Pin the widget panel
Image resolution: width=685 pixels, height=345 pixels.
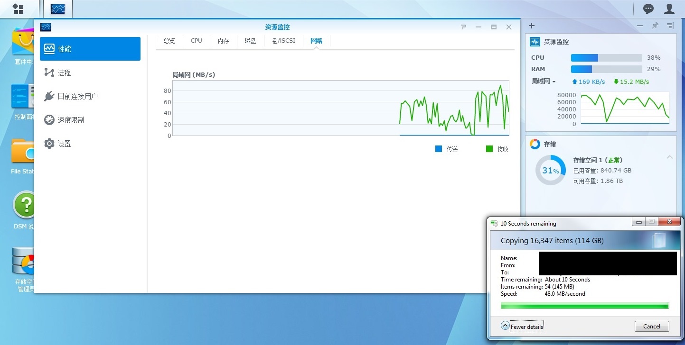click(655, 26)
